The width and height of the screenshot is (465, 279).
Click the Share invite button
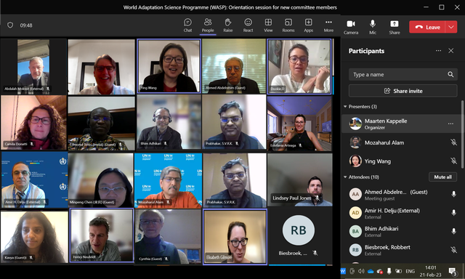[403, 91]
